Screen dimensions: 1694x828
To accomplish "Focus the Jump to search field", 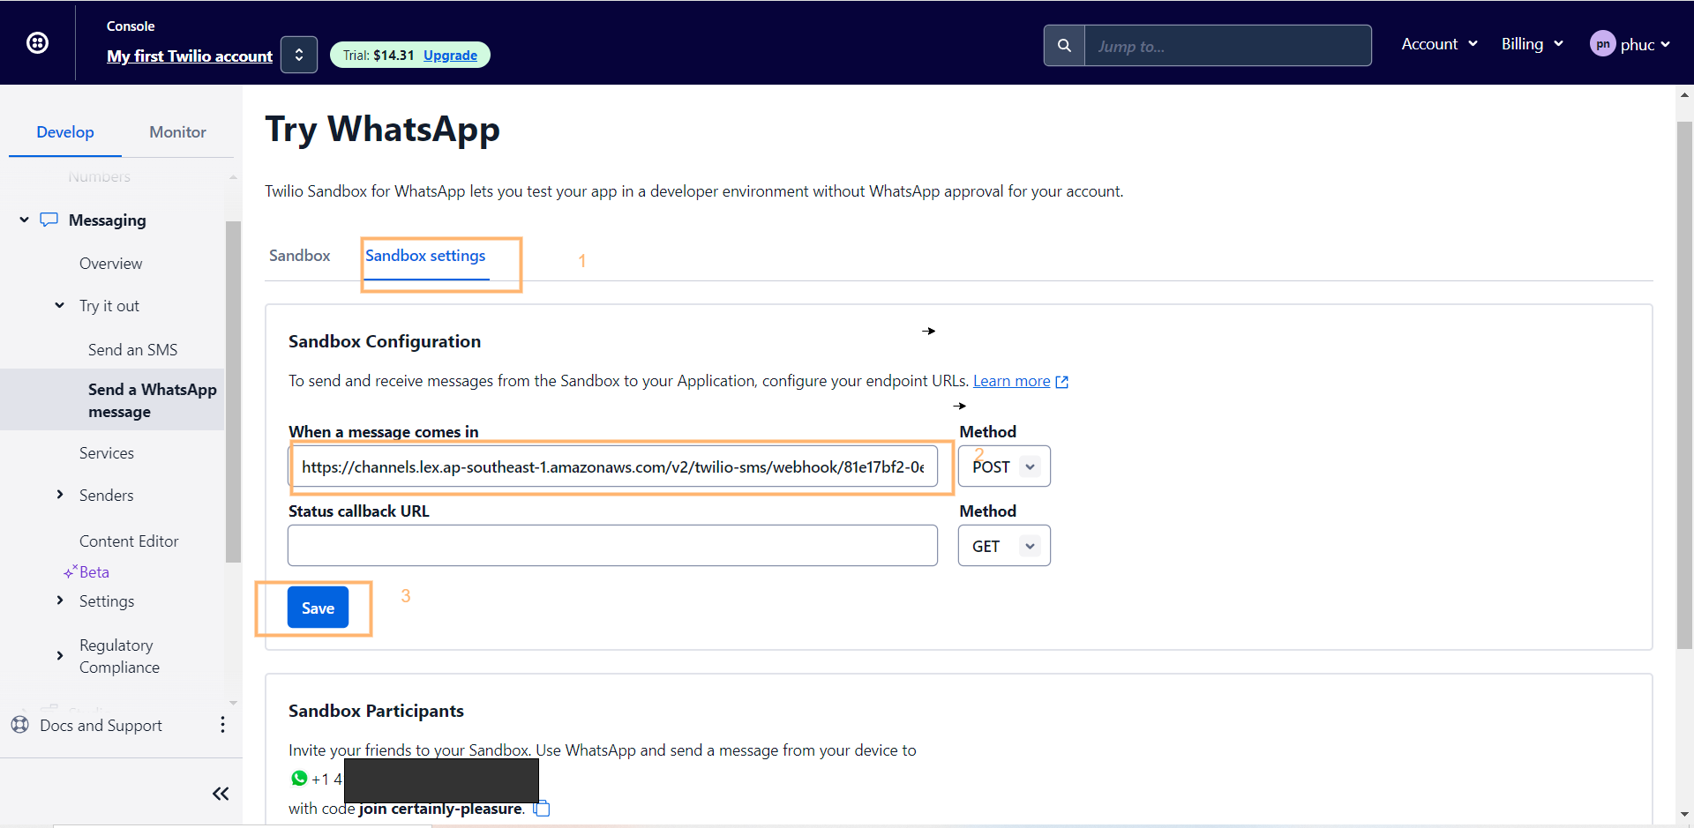I will click(x=1227, y=46).
